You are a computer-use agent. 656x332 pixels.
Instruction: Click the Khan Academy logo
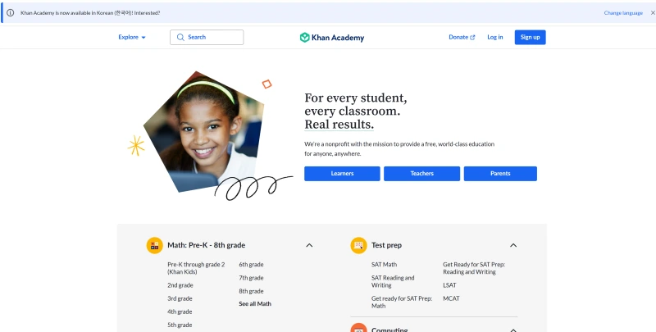[332, 38]
